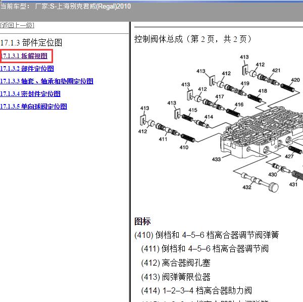Click part label 427 in diagram

pos(289,157)
